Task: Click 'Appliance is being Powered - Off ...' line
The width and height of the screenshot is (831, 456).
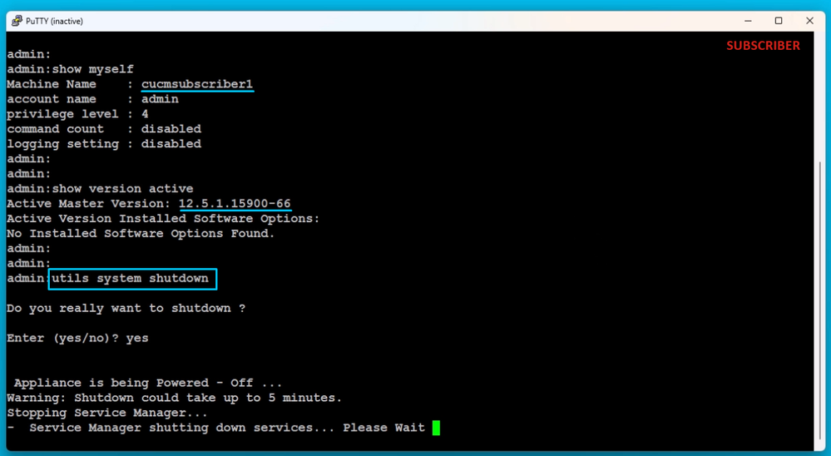Action: 148,383
